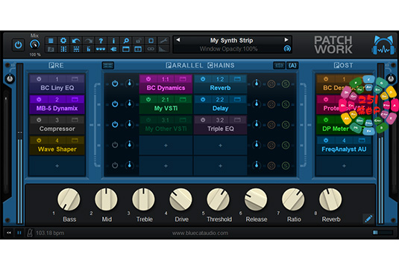
Task: Click the 103.18 bpm tempo value
Action: (x=50, y=233)
